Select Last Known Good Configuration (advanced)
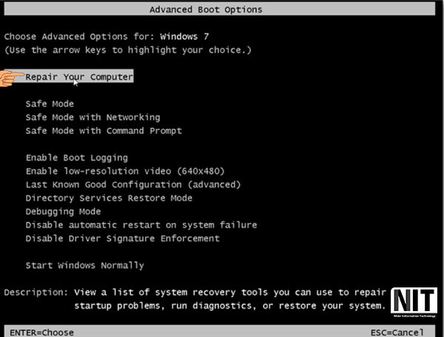The height and width of the screenshot is (337, 444). pos(133,185)
